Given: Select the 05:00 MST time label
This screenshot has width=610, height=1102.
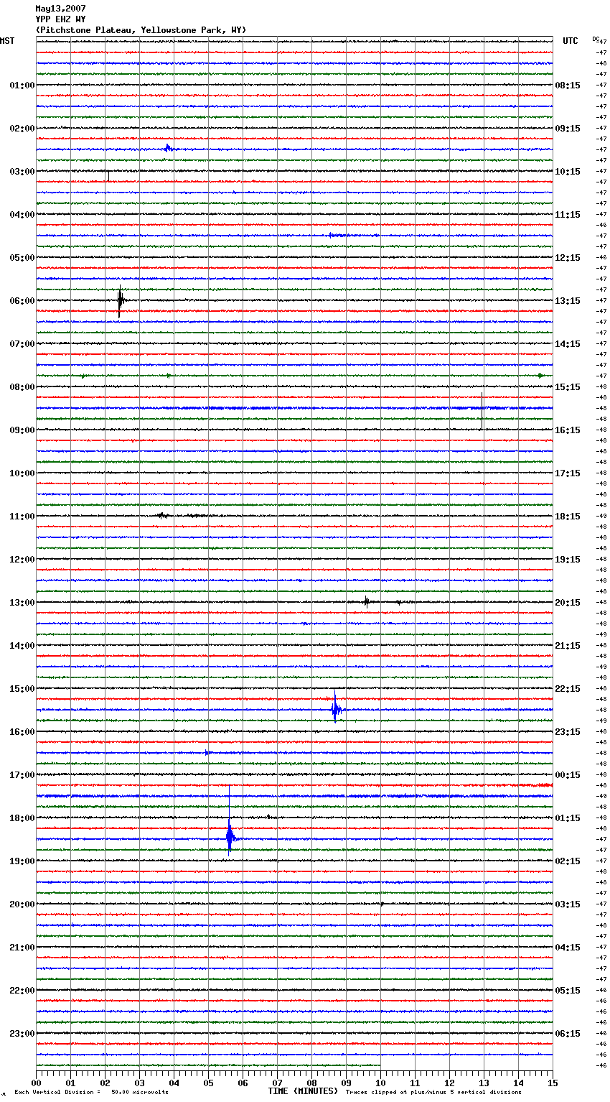Looking at the screenshot, I should point(22,258).
